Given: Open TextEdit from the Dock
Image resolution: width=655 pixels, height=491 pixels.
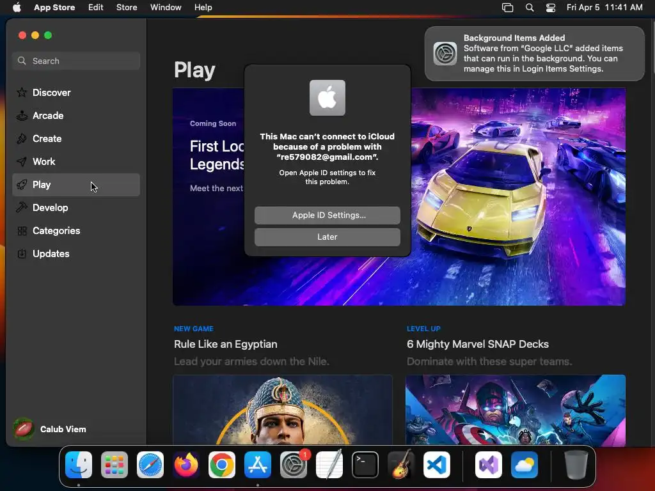Looking at the screenshot, I should click(x=329, y=465).
